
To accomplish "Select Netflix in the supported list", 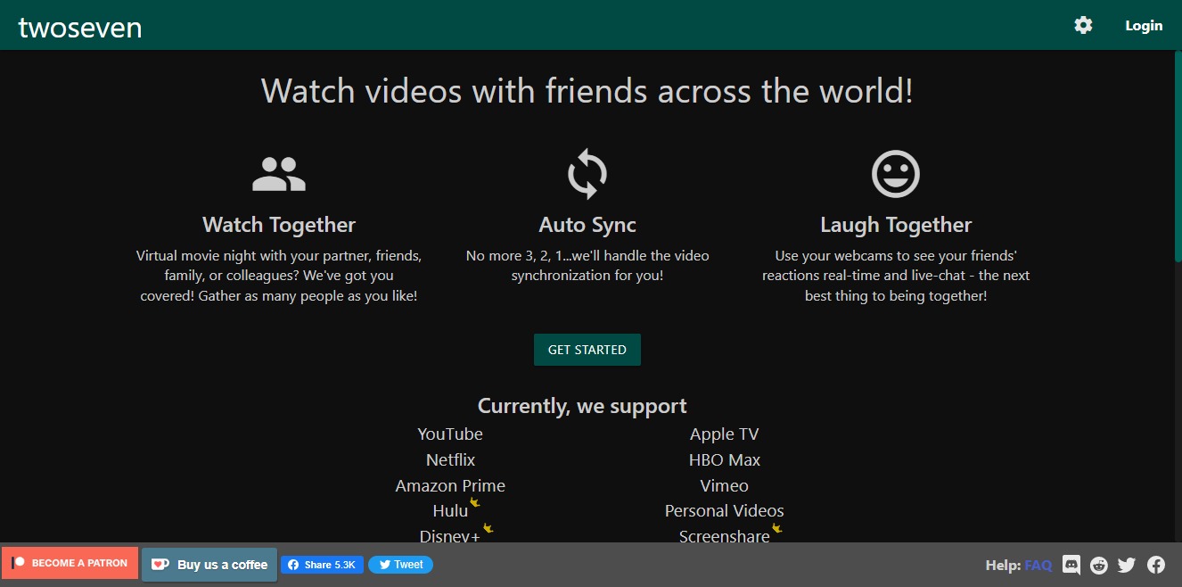I will pos(450,460).
